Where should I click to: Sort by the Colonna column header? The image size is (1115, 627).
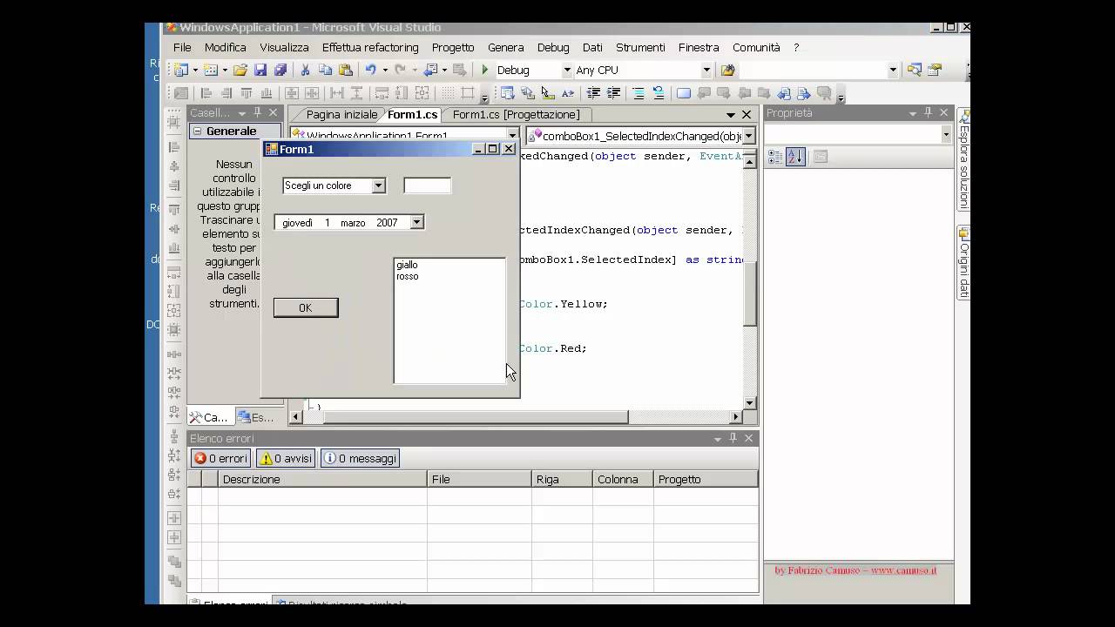623,479
